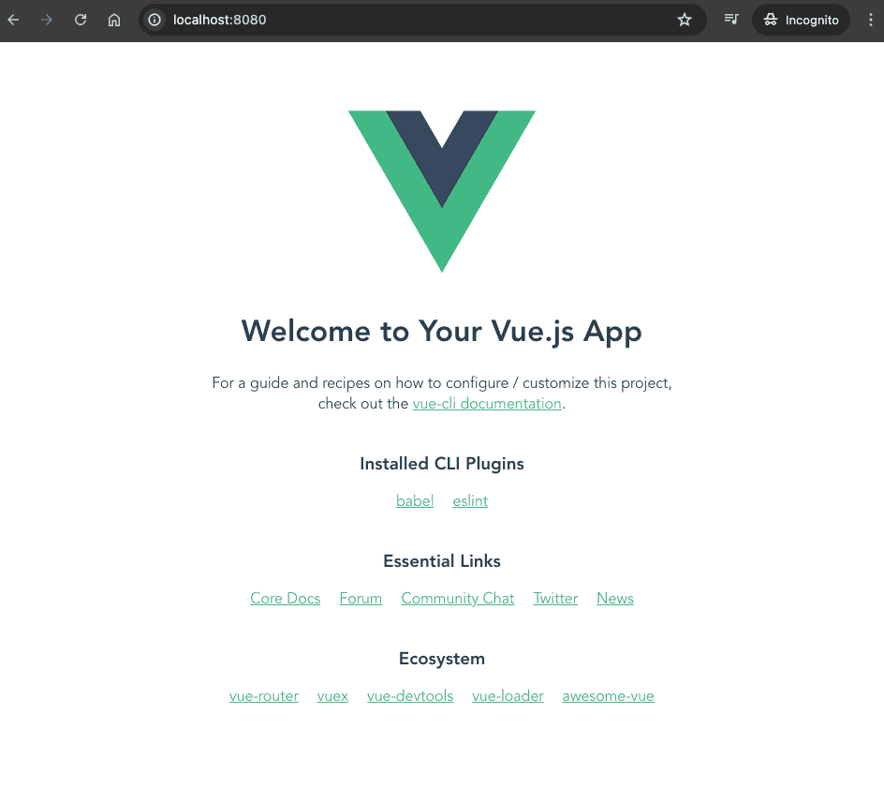
Task: Click the browser back arrow
Action: (13, 20)
